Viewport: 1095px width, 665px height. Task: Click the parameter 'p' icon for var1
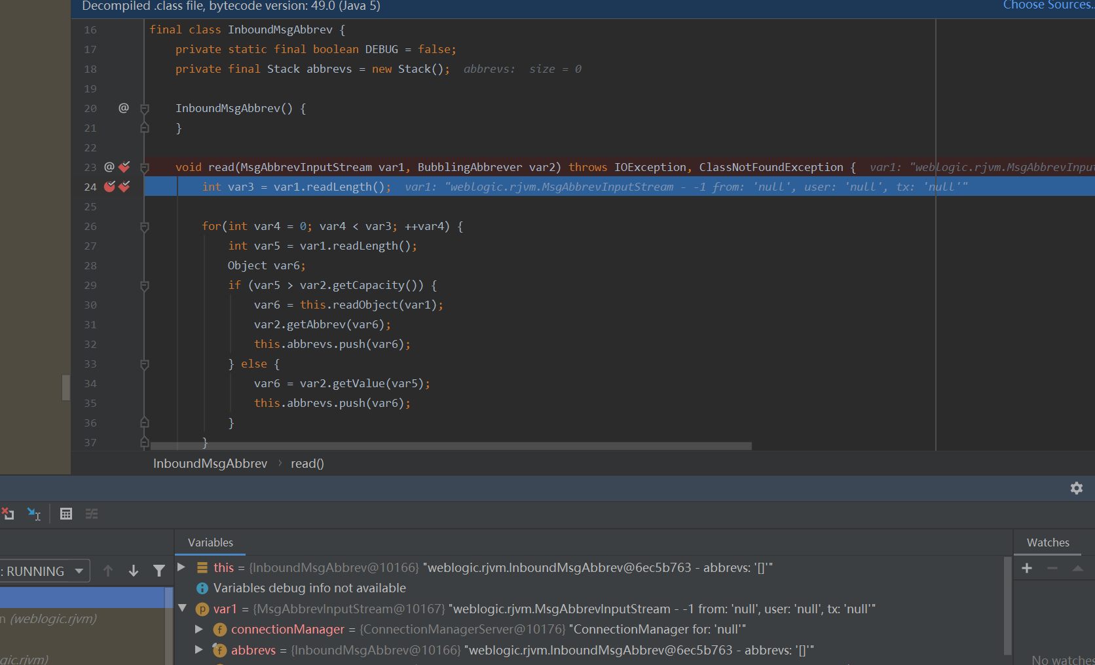202,609
